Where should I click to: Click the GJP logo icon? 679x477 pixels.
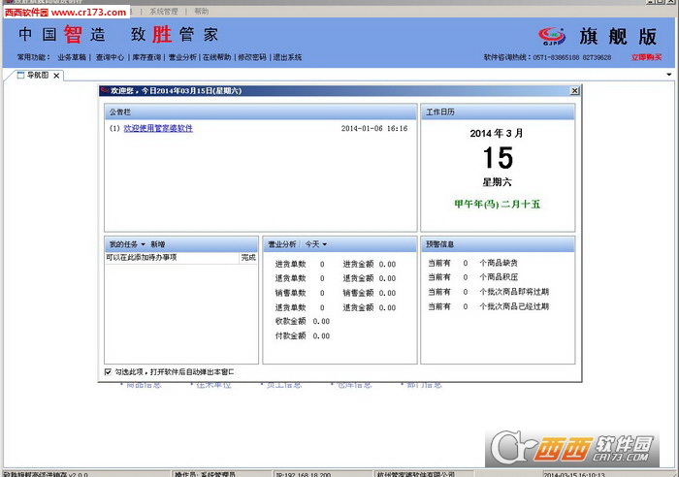coord(552,36)
